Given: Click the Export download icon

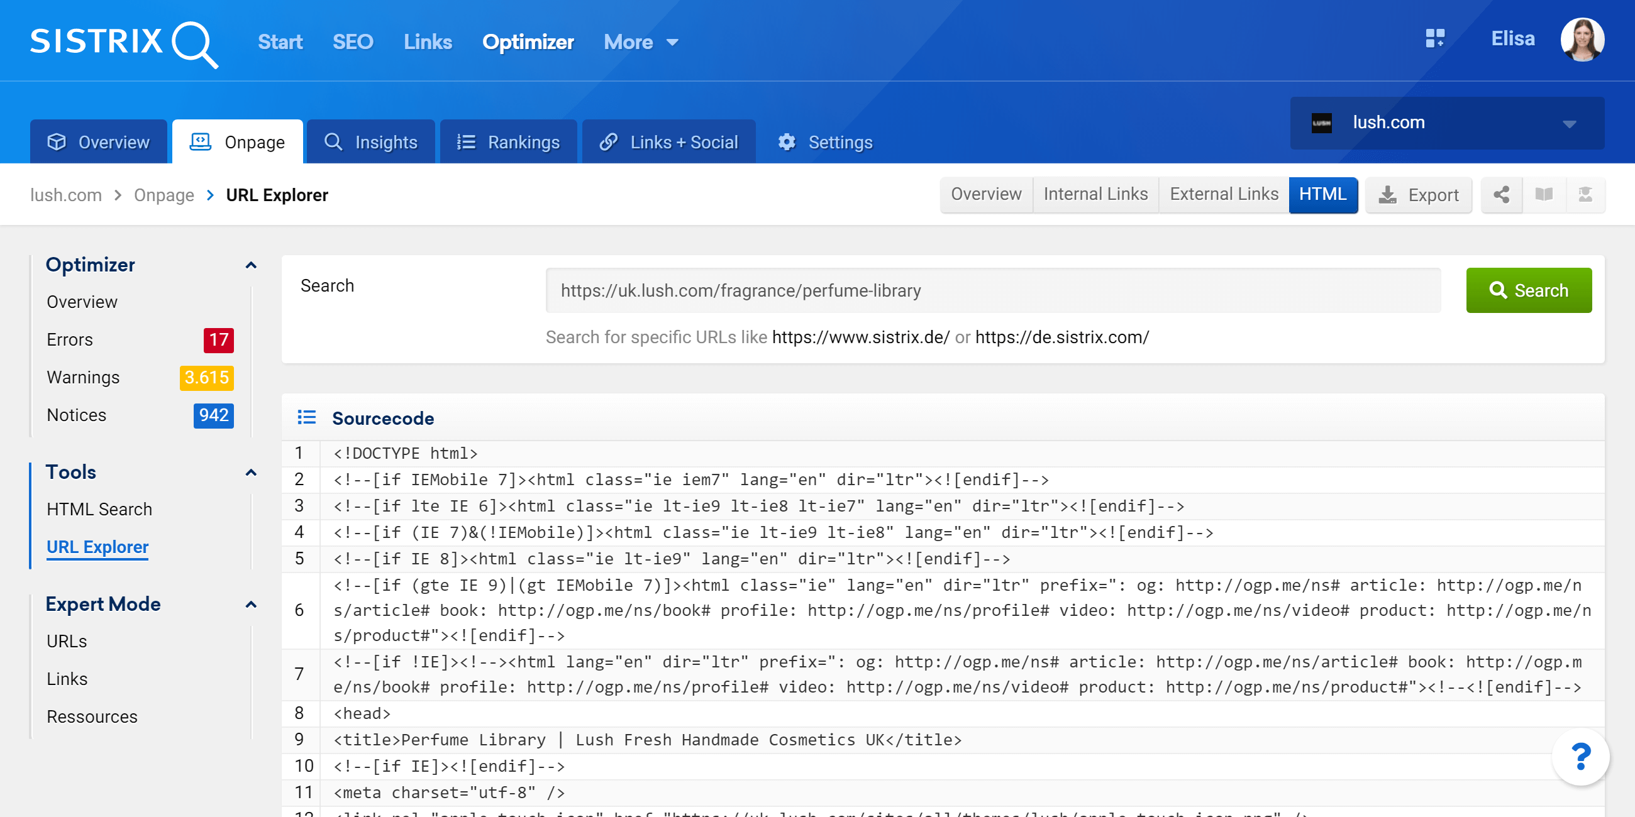Looking at the screenshot, I should point(1387,195).
